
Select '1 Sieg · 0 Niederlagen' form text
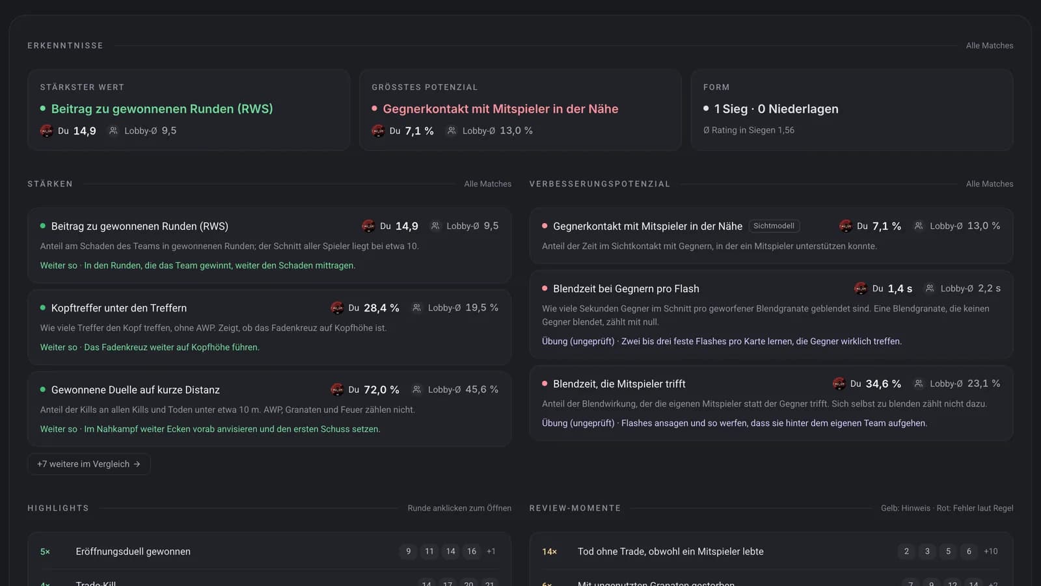click(x=776, y=109)
